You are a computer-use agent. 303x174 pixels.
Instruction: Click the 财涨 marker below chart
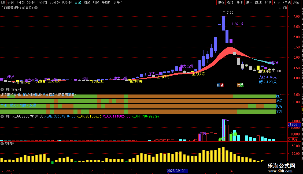[x=220, y=85]
